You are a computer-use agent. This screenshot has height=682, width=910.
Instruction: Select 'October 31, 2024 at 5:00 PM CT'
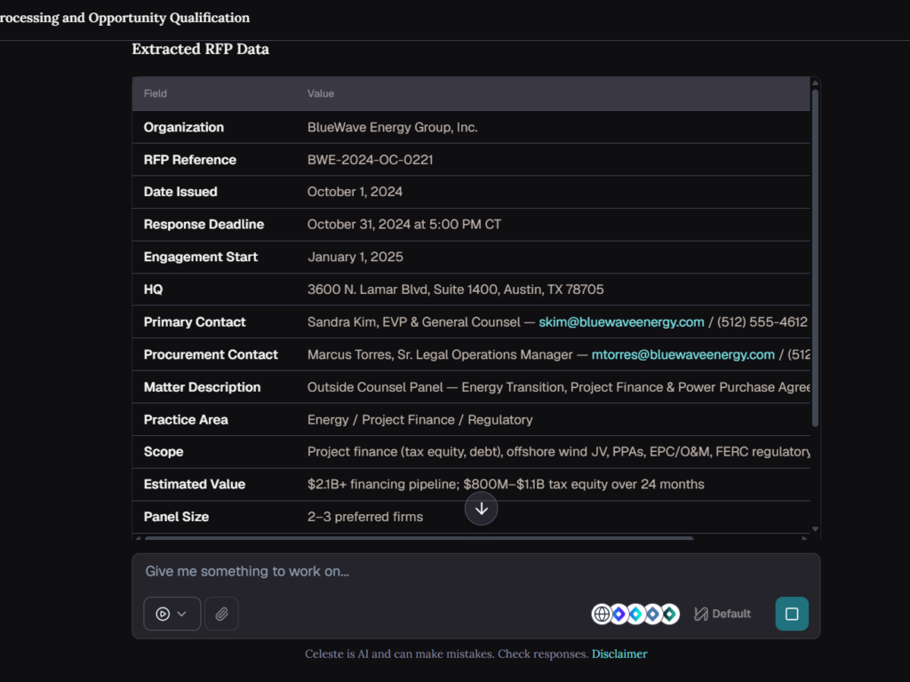(404, 225)
